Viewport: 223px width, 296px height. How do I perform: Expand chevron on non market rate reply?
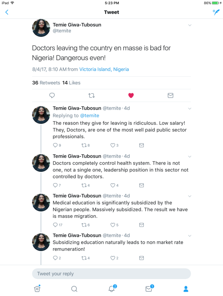tap(189, 236)
